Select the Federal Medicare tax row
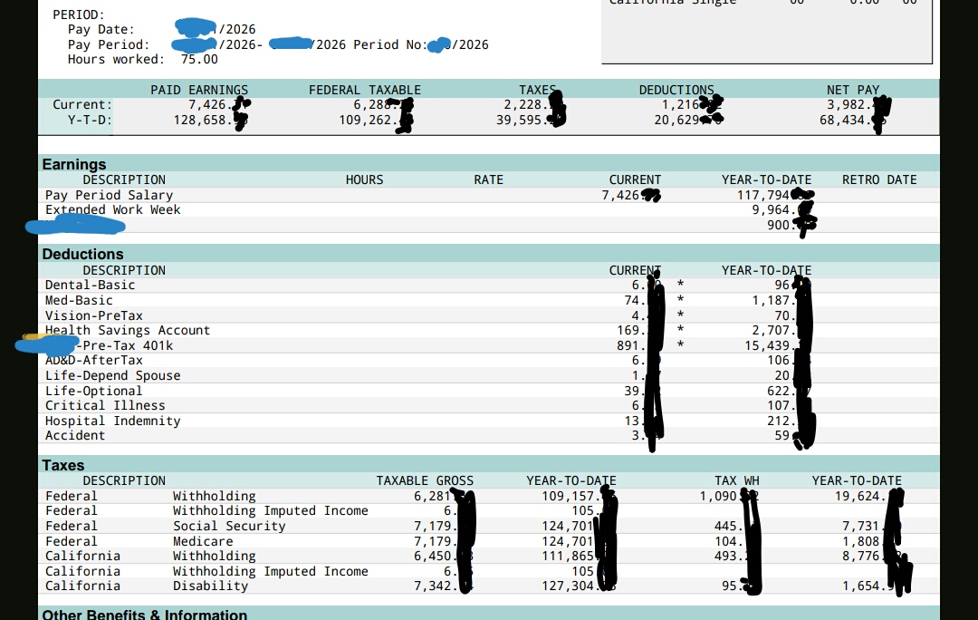The height and width of the screenshot is (620, 978). tap(489, 541)
